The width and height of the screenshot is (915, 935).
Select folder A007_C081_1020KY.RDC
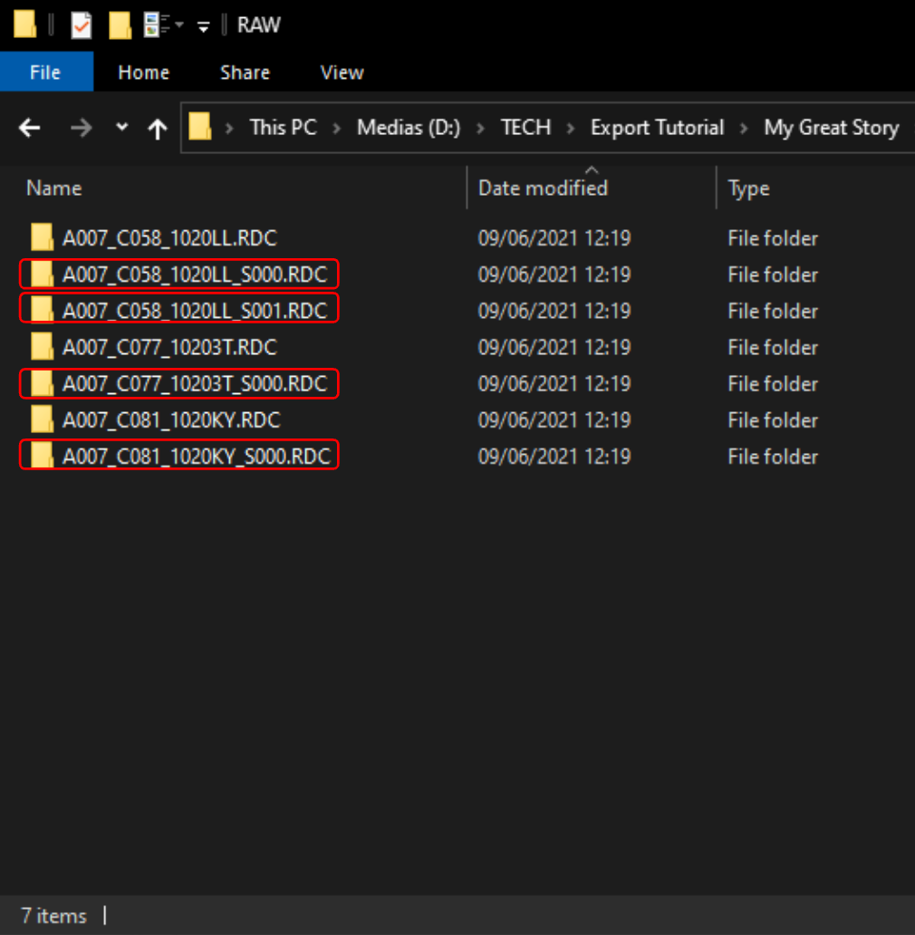coord(171,419)
